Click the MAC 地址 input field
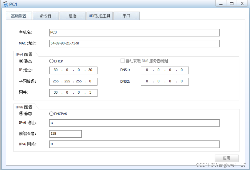 (x=134, y=43)
